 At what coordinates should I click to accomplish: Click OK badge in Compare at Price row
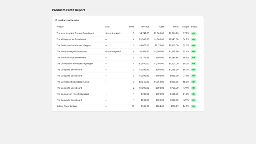194,94
